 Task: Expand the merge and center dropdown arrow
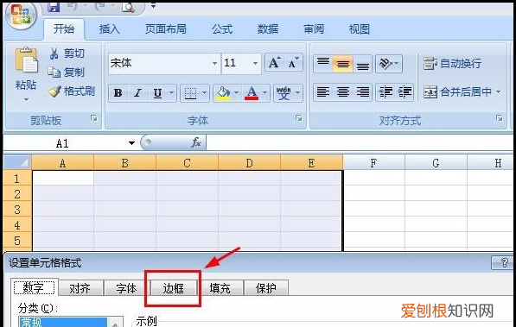pyautogui.click(x=498, y=92)
